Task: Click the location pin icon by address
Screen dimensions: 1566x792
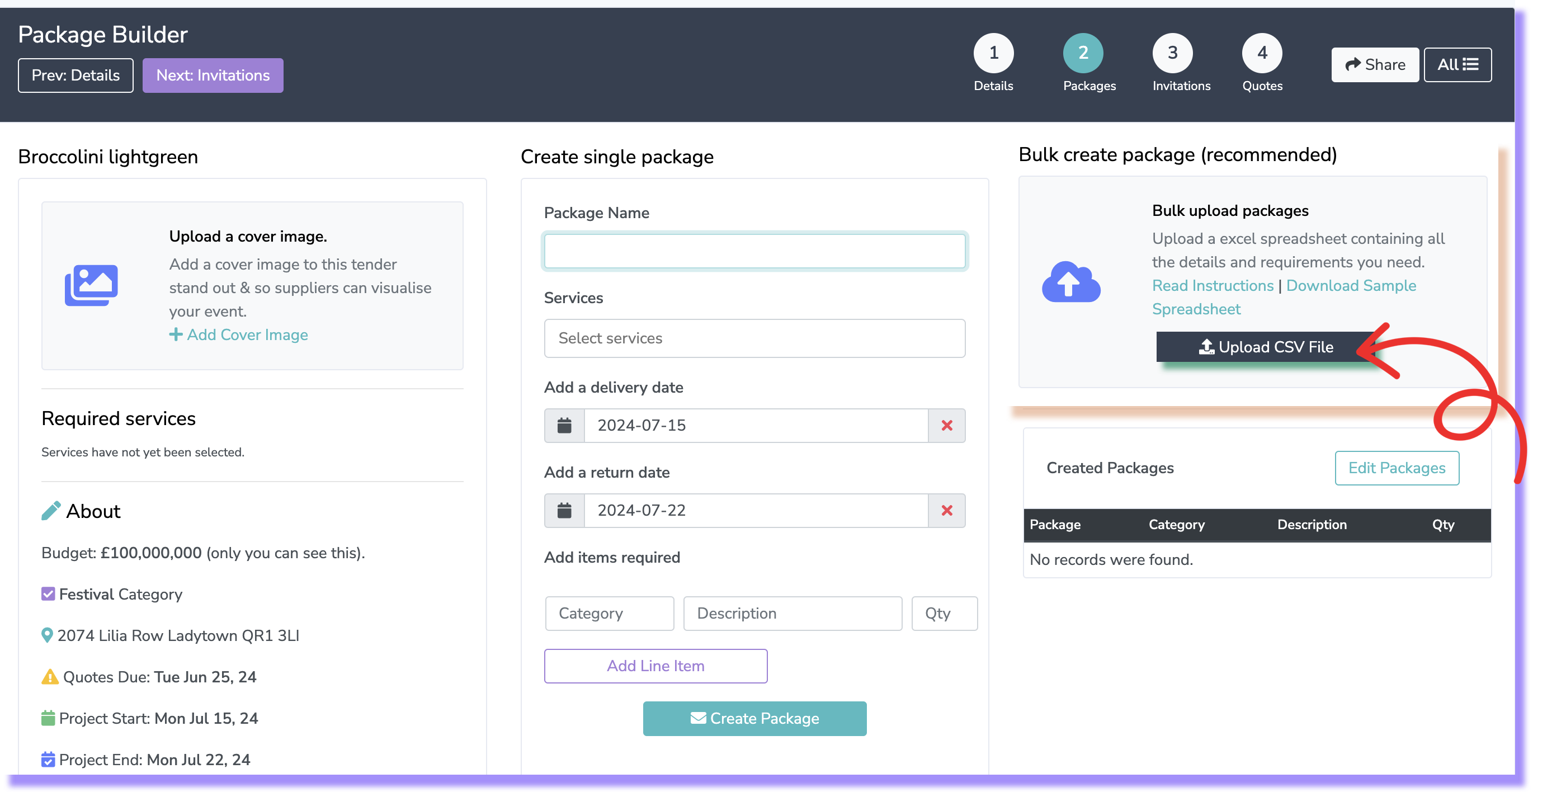Action: pos(47,635)
